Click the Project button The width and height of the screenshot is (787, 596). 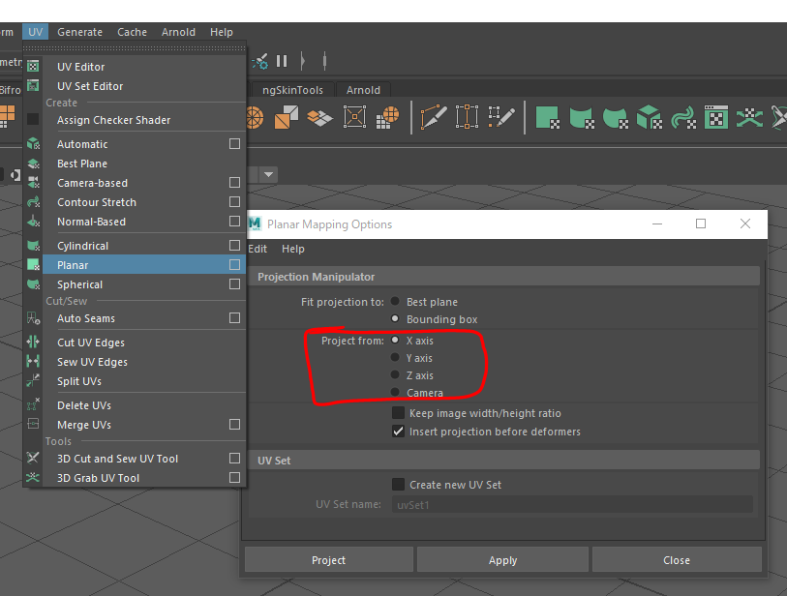(329, 560)
